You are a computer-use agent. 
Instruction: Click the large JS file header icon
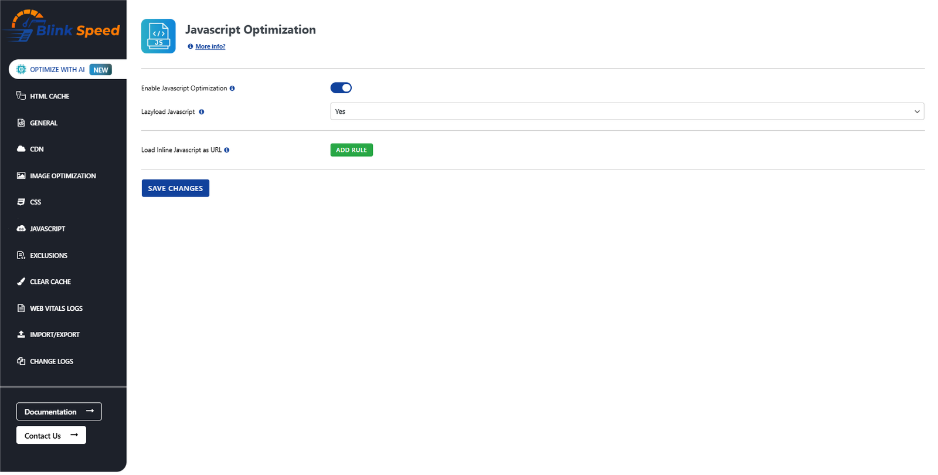158,36
